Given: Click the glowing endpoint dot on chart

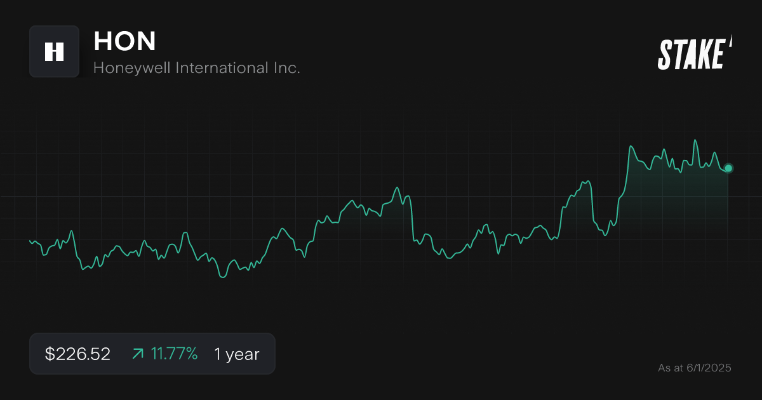Looking at the screenshot, I should pos(728,168).
